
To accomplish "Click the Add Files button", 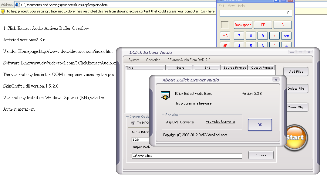I will 296,72.
